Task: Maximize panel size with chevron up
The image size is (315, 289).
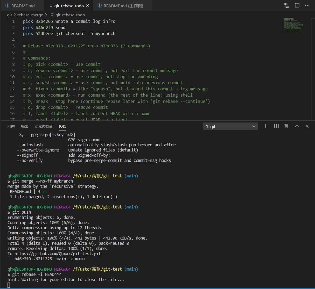Action: click(x=297, y=126)
